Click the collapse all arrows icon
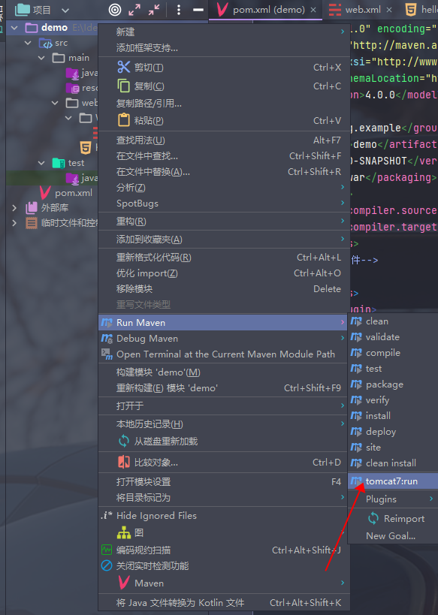The height and width of the screenshot is (615, 438). pos(154,10)
